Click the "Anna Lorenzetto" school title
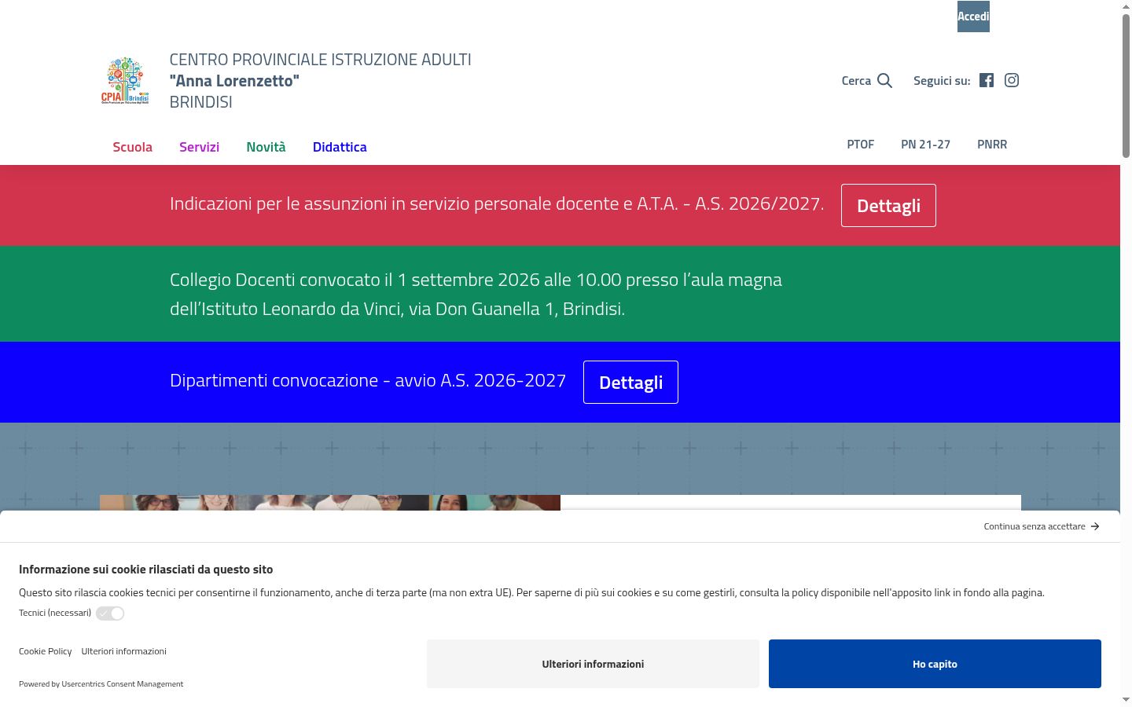1132x707 pixels. coord(234,81)
